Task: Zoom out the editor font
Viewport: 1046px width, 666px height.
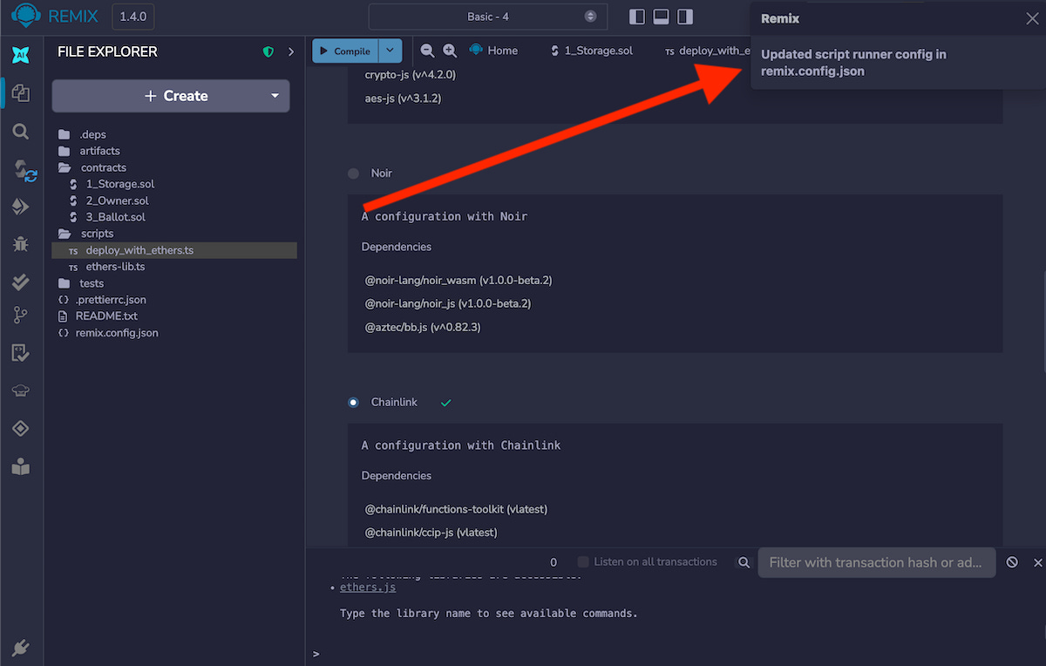Action: point(427,51)
